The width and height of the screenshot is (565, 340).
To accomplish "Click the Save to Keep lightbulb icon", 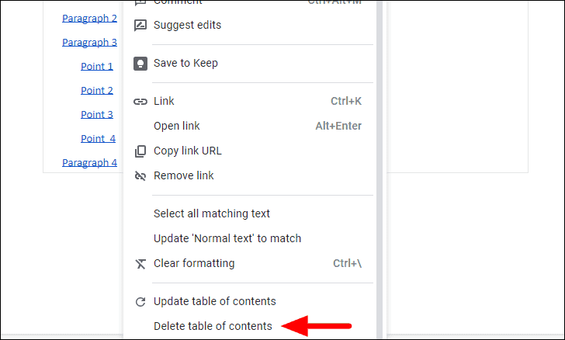I will point(140,64).
